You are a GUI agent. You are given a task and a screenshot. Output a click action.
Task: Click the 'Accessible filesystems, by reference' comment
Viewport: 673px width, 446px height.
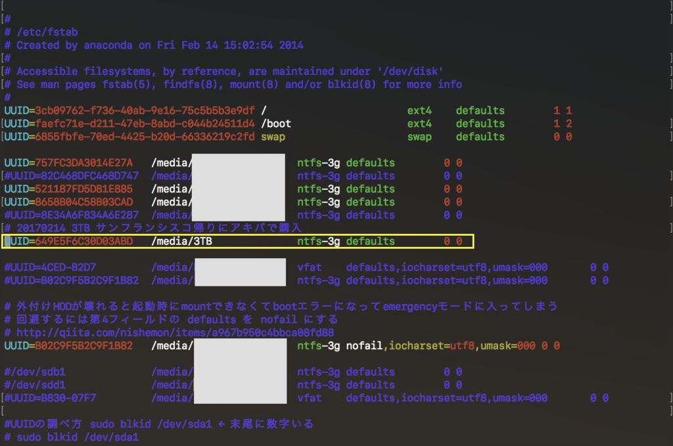tap(223, 71)
